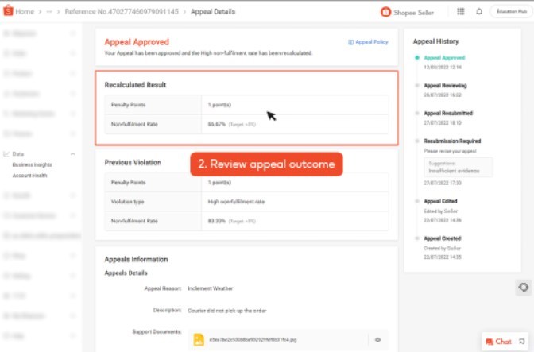Click the support headset floating icon

click(522, 287)
